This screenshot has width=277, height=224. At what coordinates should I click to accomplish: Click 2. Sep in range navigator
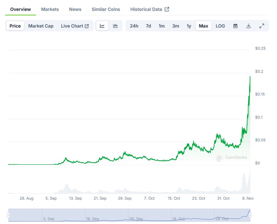coord(49,219)
